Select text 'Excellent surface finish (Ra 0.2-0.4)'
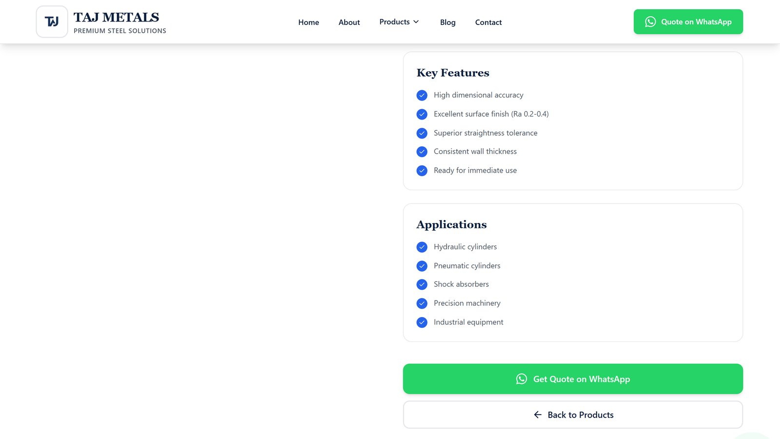Screen dimensions: 780x439 pos(491,114)
